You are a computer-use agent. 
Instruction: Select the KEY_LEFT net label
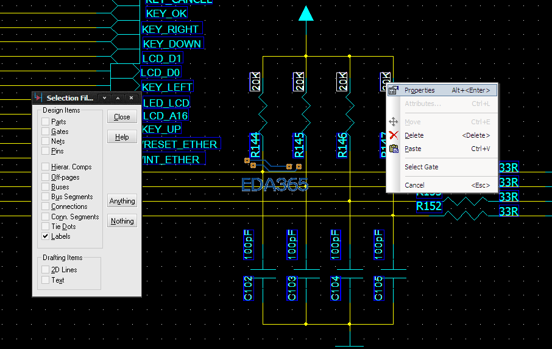(x=167, y=86)
